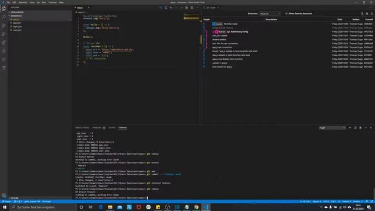375x211 pixels.
Task: Open the View menu
Action: click(x=32, y=2)
